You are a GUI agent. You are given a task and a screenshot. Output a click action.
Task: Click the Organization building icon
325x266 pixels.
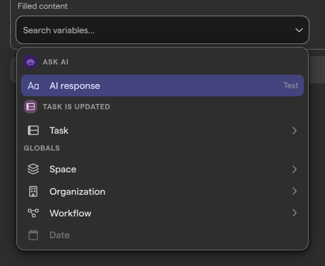pos(33,191)
